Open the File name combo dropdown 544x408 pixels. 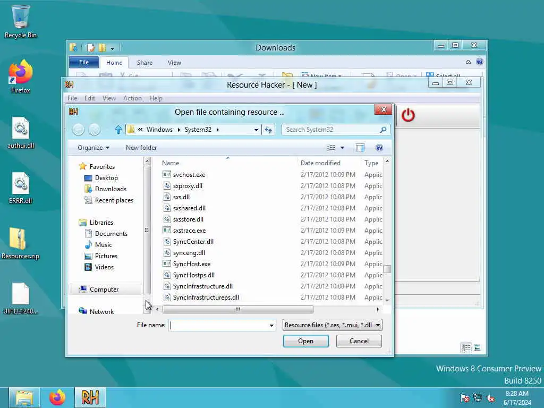pyautogui.click(x=271, y=326)
